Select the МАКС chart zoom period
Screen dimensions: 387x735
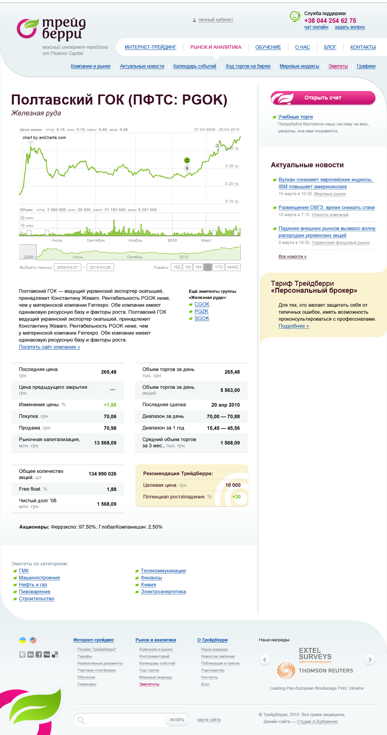(x=233, y=267)
